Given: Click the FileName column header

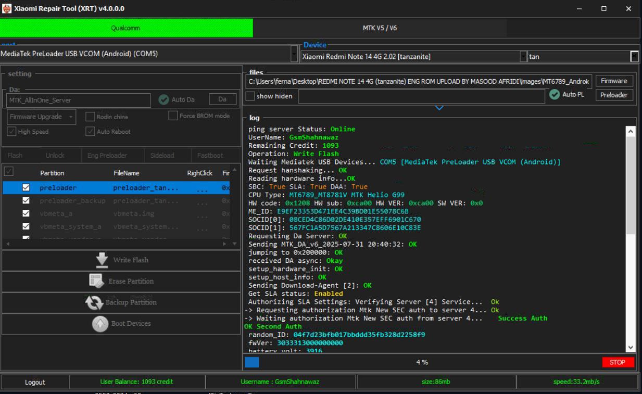Looking at the screenshot, I should point(127,173).
